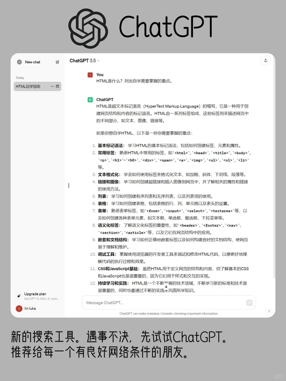Screen dimensions: 286x381
Task: Click the New chat label
Action: [x=33, y=62]
